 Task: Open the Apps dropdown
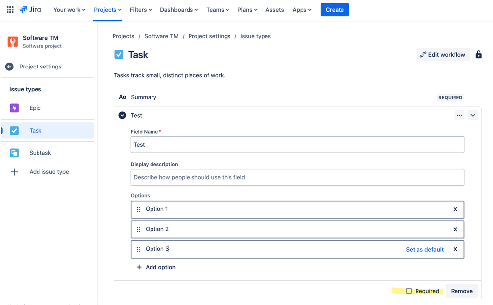(x=302, y=10)
